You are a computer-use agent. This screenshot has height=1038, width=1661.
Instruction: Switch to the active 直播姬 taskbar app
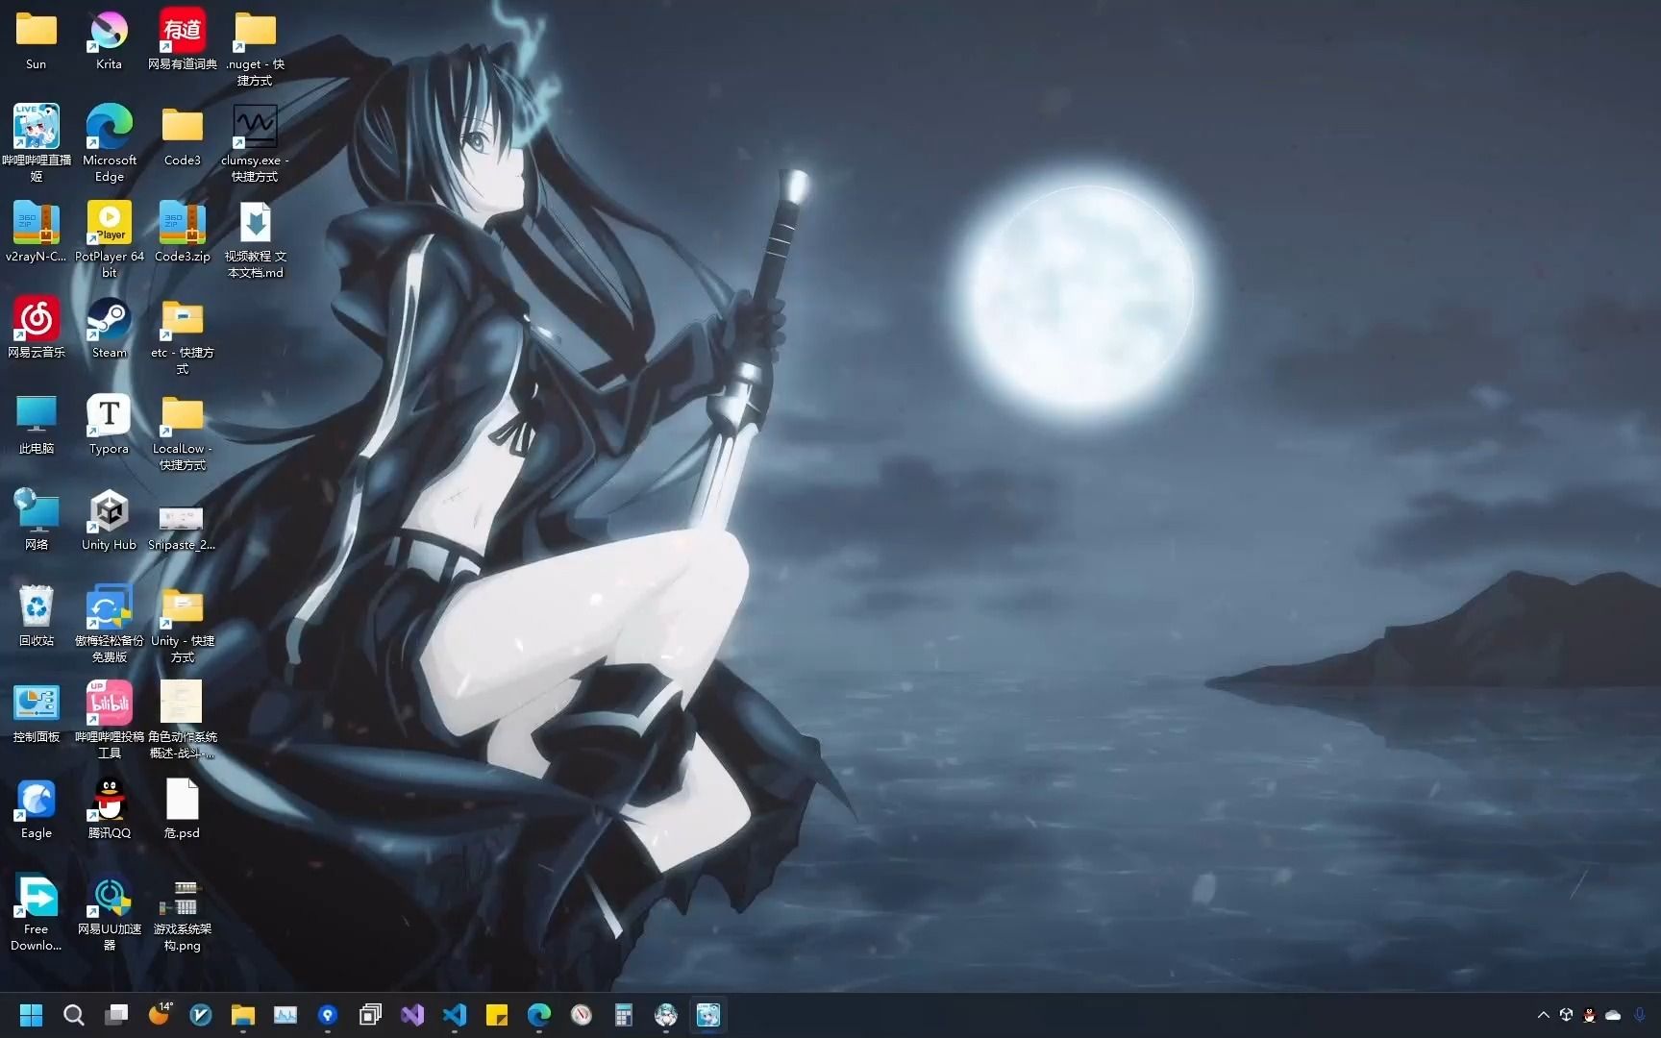pyautogui.click(x=708, y=1015)
